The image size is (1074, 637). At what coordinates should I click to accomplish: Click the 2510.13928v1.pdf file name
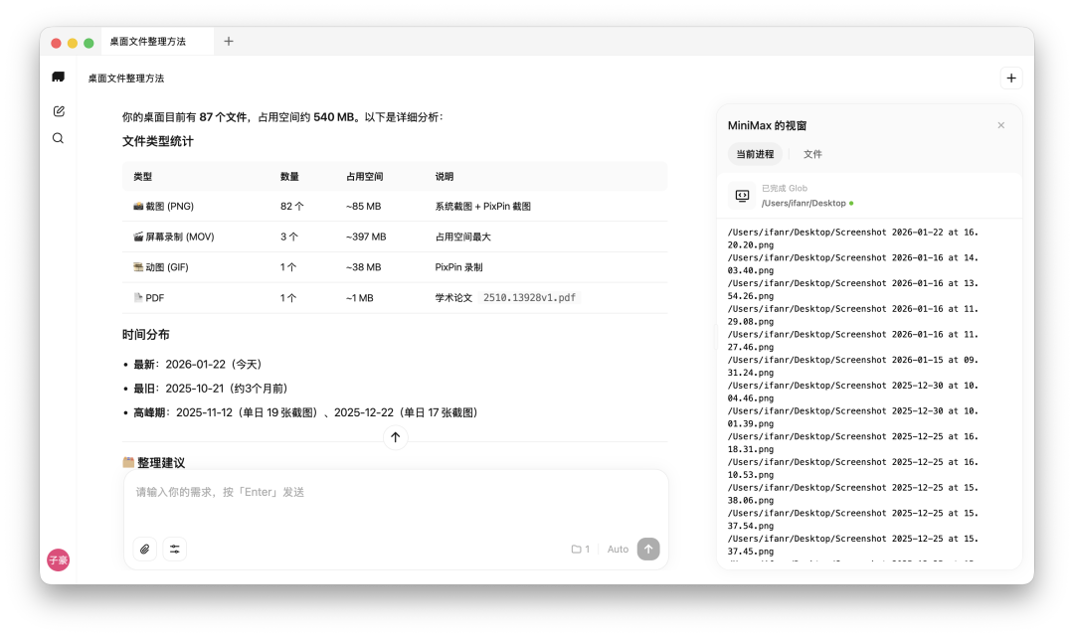(529, 298)
